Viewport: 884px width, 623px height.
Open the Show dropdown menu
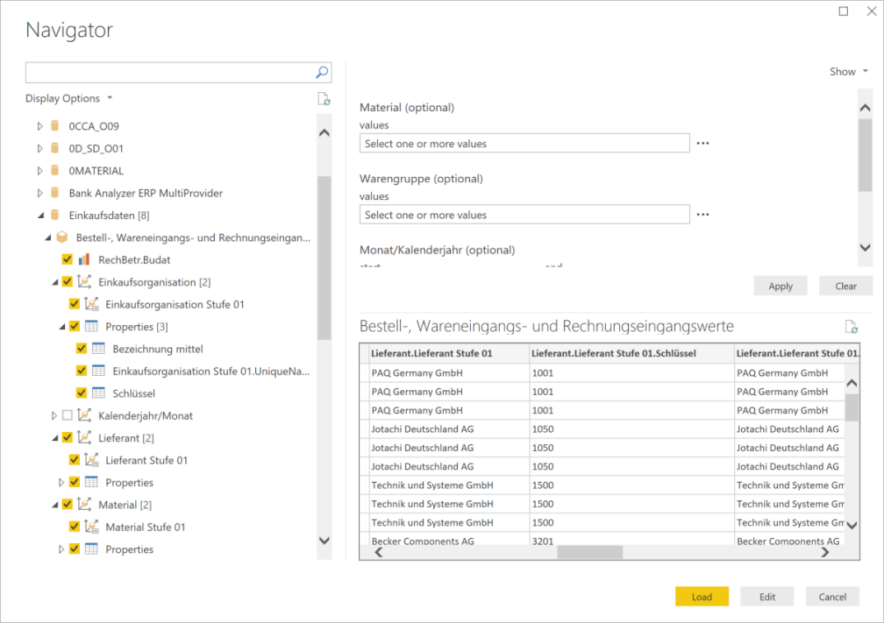848,72
